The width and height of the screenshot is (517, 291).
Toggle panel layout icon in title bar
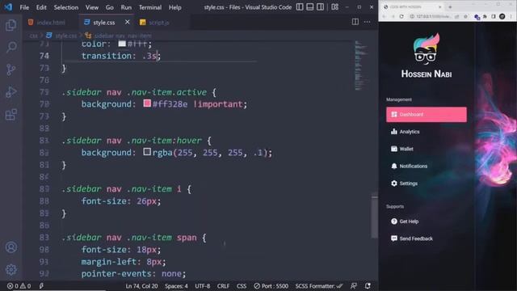coord(309,7)
